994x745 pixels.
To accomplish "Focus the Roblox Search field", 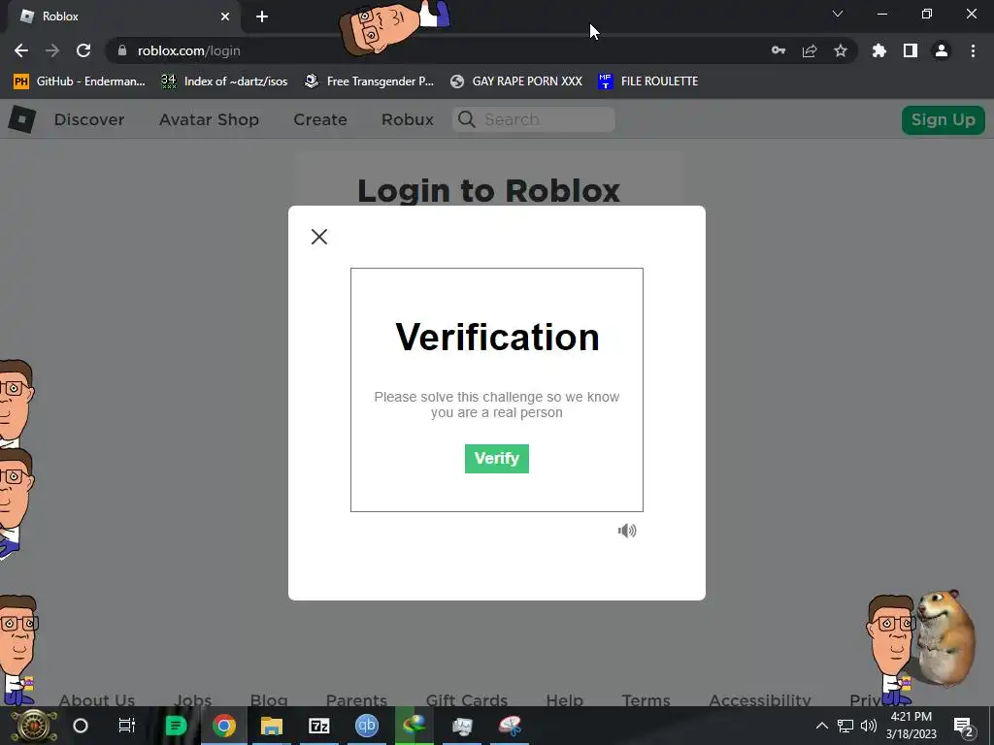I will pyautogui.click(x=533, y=119).
